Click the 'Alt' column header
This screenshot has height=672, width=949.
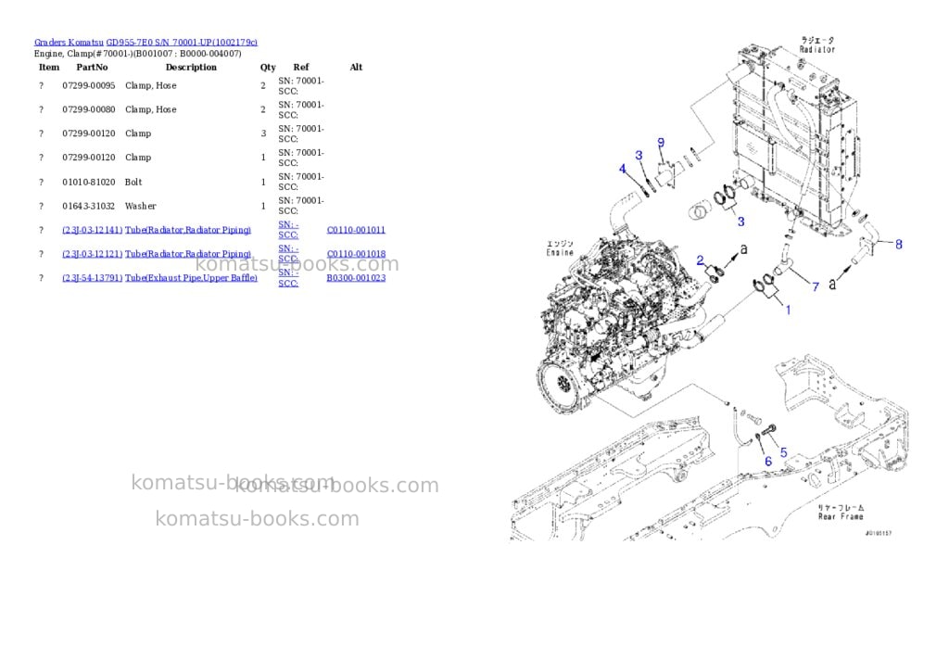356,67
